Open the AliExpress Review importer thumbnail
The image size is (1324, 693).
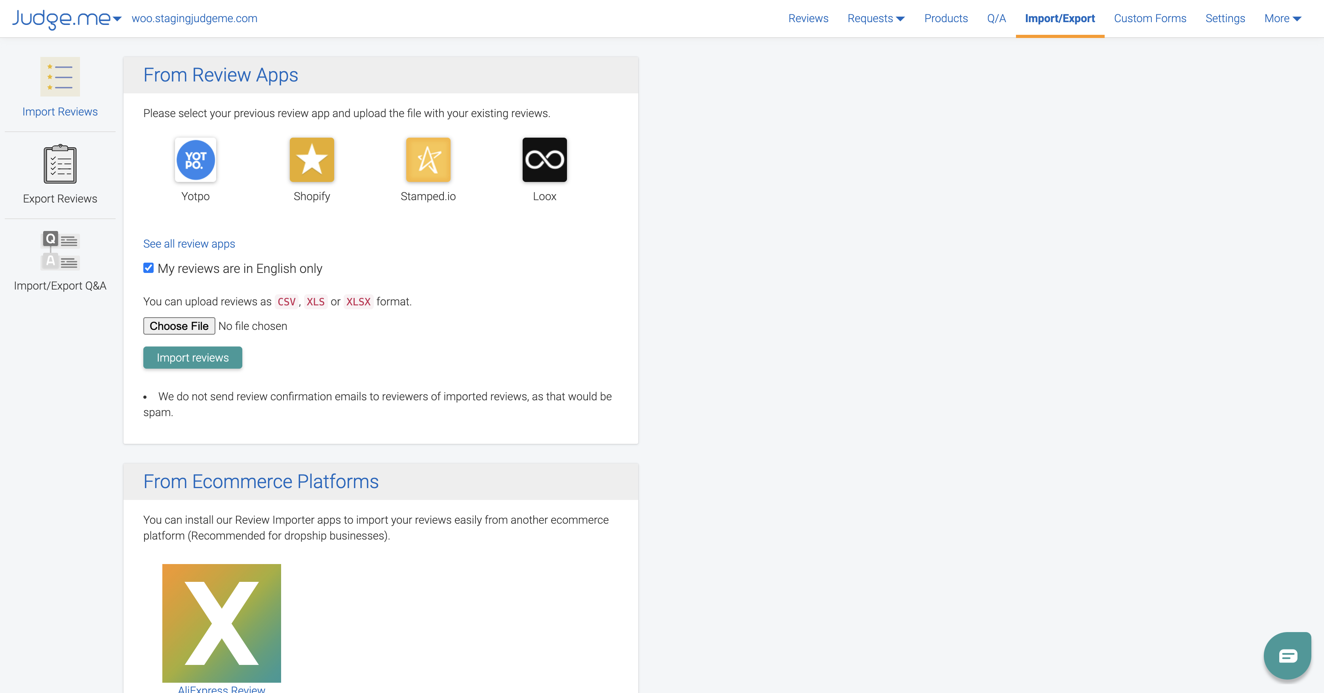221,623
